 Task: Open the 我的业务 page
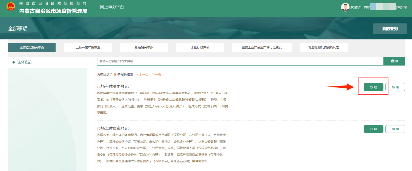click(x=390, y=29)
